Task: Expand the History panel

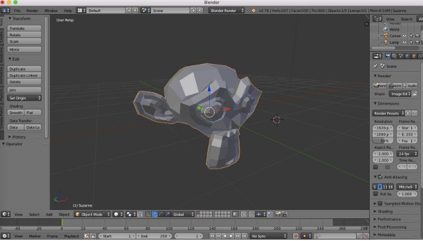Action: (x=18, y=137)
